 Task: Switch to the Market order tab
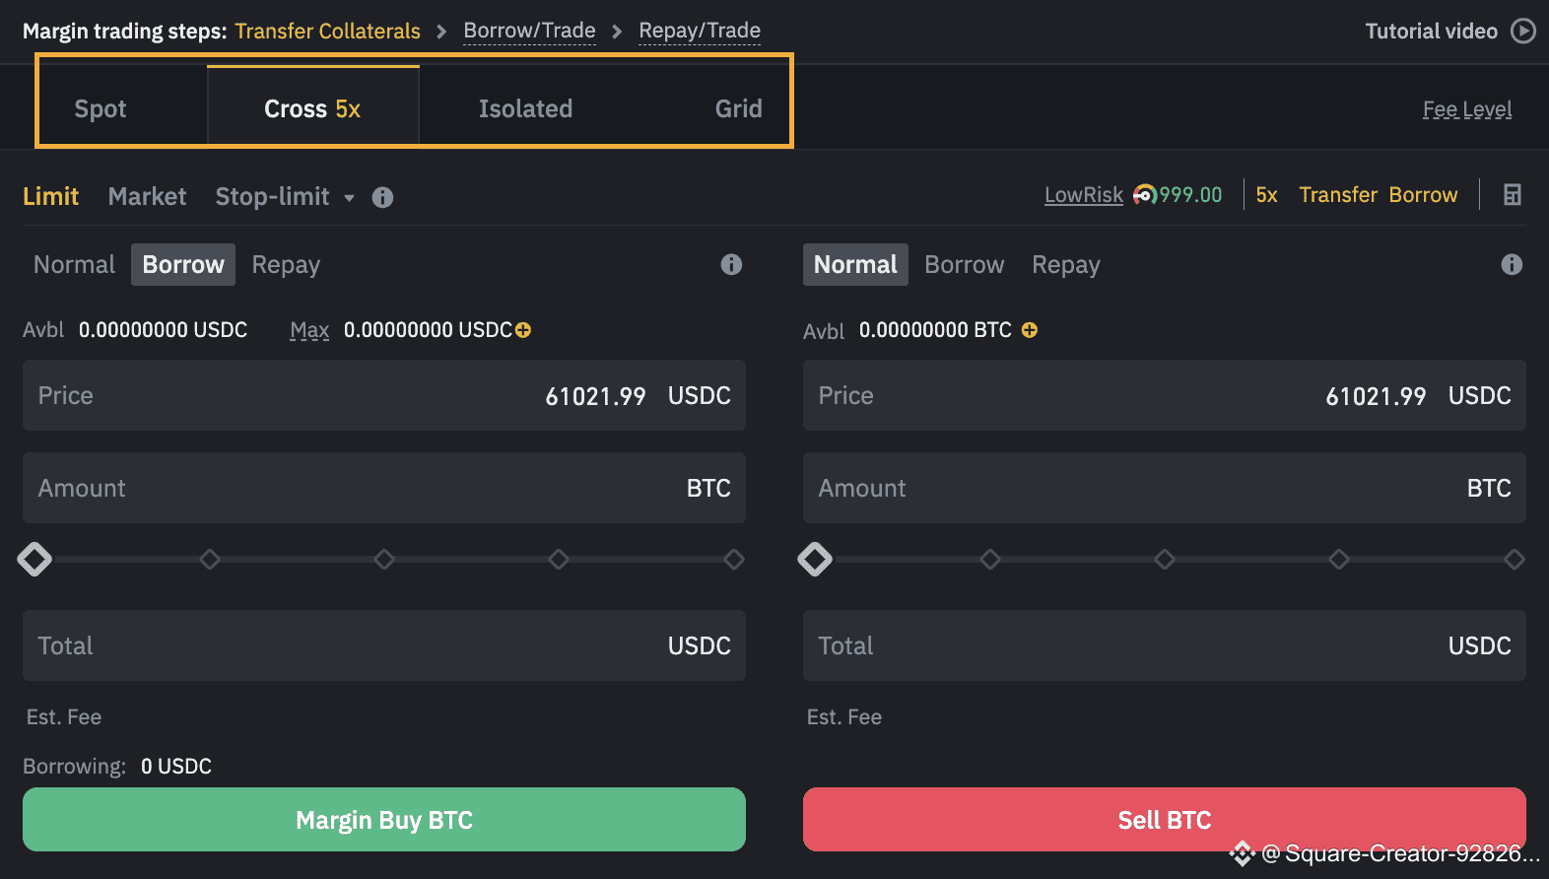(147, 196)
